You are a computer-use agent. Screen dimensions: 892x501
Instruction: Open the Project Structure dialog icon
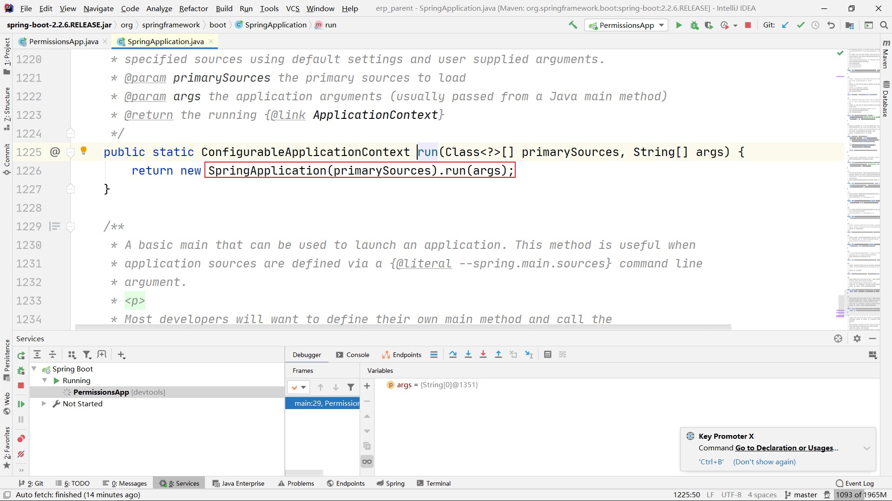pos(850,25)
